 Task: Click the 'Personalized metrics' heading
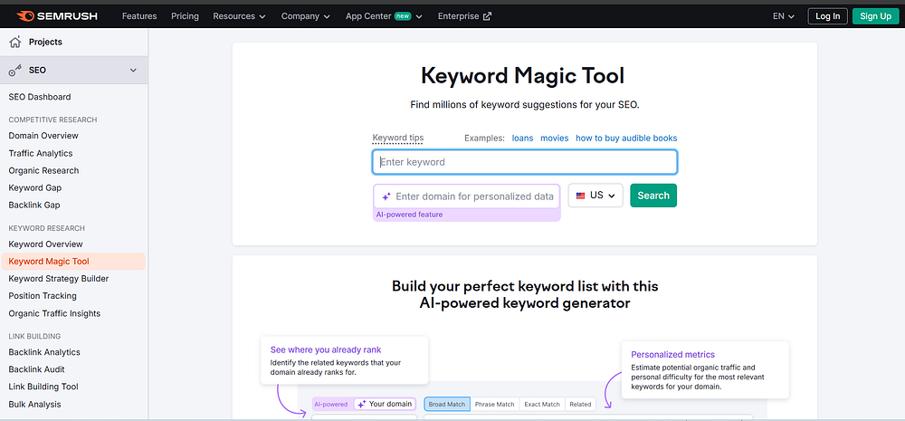coord(673,355)
